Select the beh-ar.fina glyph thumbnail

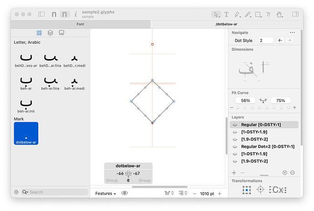click(50, 83)
